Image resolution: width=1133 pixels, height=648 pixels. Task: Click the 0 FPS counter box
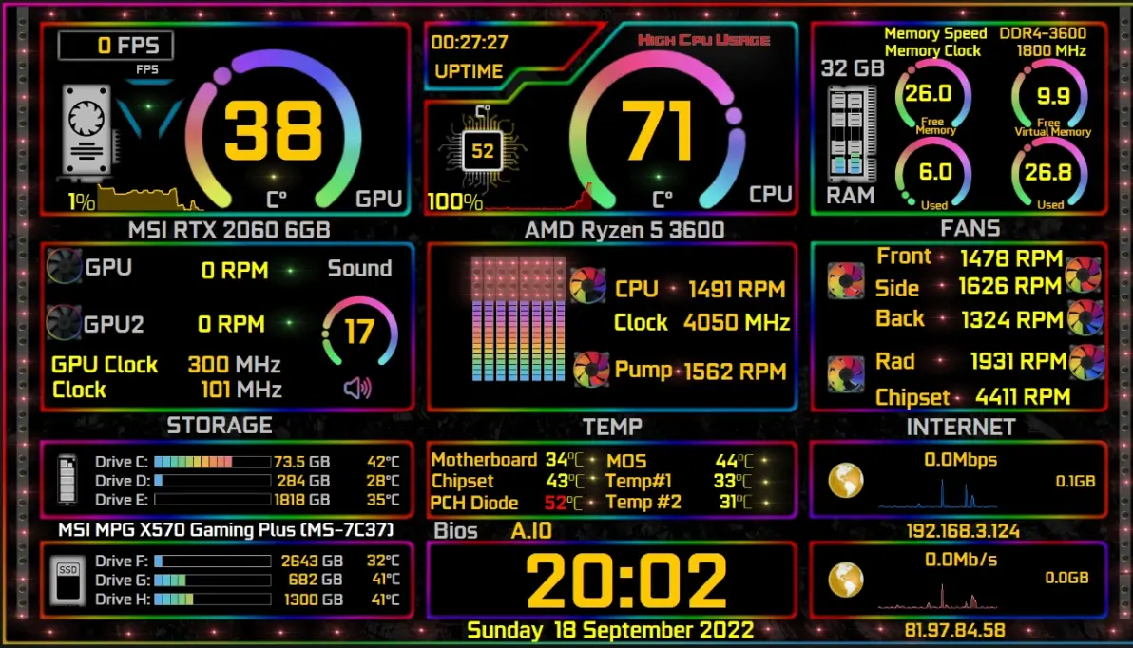[116, 46]
